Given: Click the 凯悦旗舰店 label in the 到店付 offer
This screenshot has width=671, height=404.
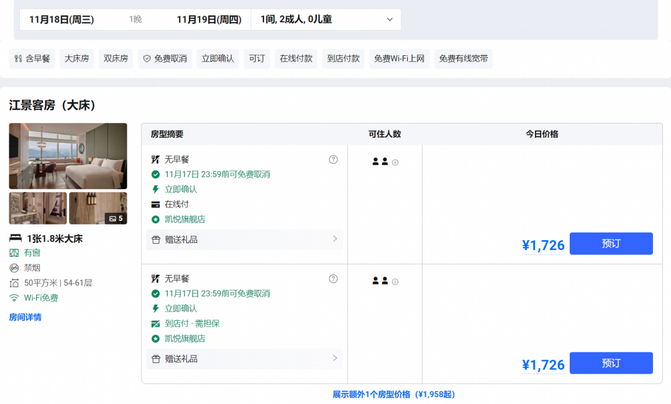Looking at the screenshot, I should (x=185, y=339).
